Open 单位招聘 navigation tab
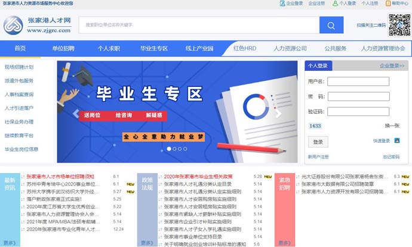Screen dimensions: 412x247 click(63, 48)
